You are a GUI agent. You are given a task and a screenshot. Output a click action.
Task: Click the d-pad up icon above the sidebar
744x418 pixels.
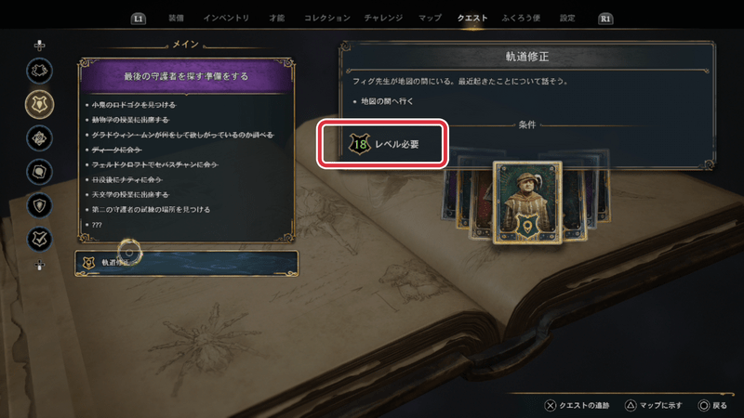coord(39,45)
